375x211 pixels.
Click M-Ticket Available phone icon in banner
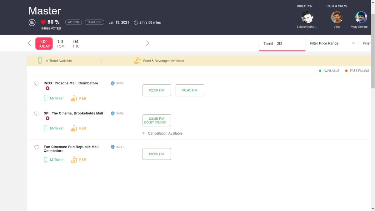point(40,61)
